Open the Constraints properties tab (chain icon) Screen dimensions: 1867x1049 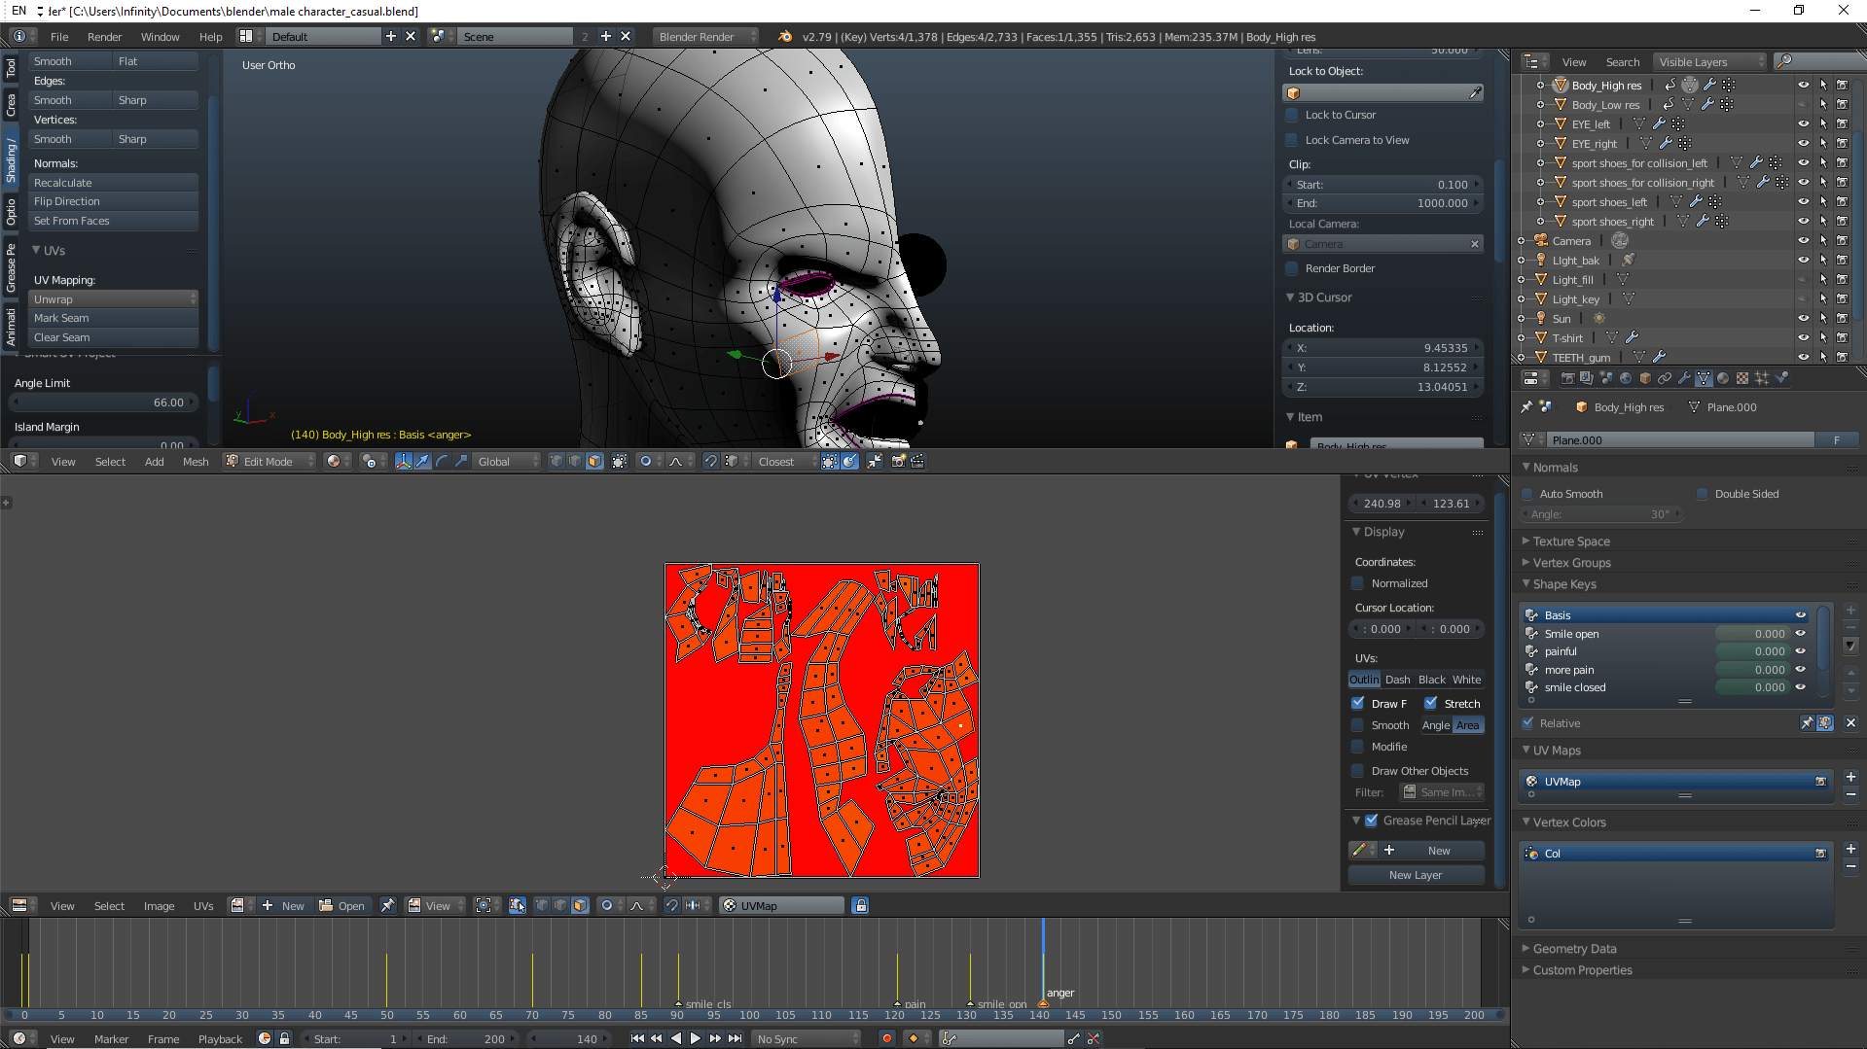(x=1665, y=378)
